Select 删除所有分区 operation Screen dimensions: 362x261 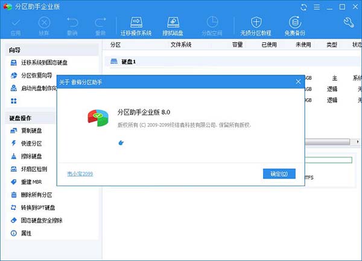pyautogui.click(x=31, y=195)
